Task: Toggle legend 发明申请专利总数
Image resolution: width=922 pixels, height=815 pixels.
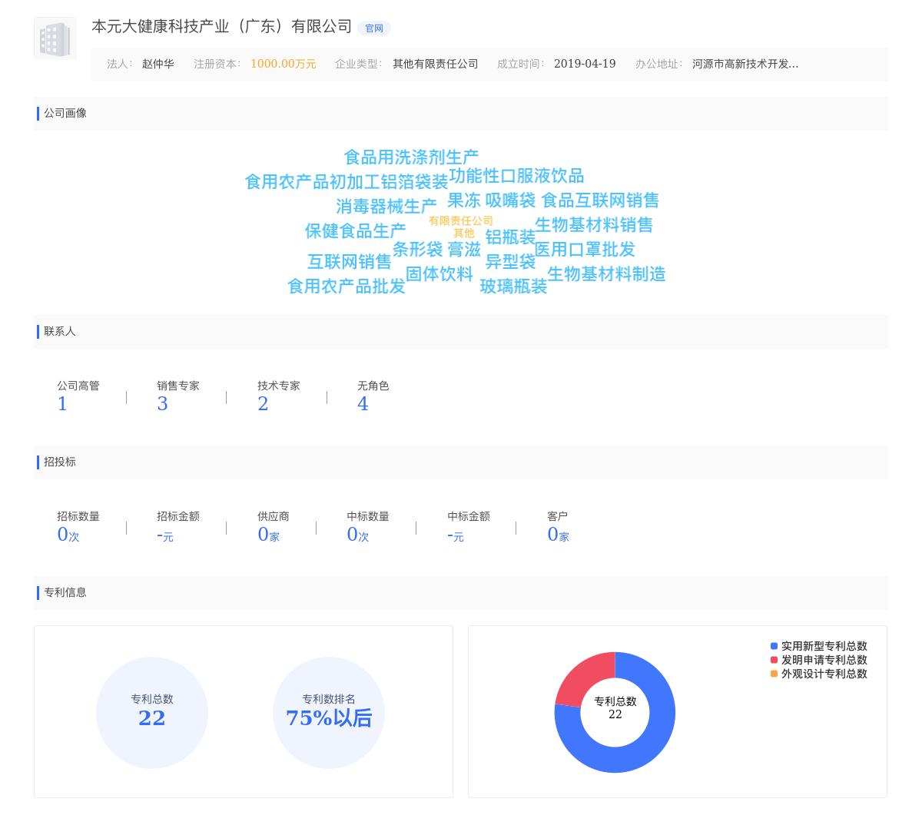Action: coord(819,661)
